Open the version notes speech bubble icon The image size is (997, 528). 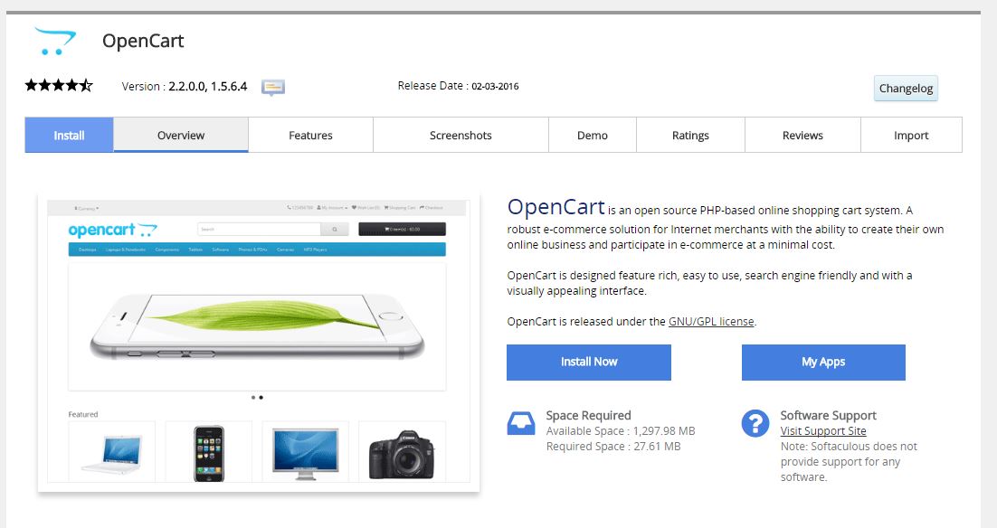click(x=273, y=87)
